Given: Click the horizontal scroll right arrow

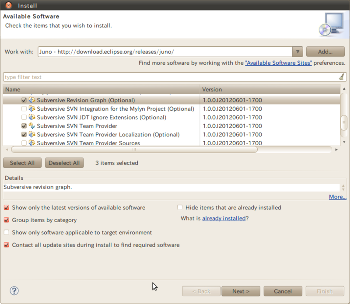Looking at the screenshot, I should pyautogui.click(x=336, y=150).
